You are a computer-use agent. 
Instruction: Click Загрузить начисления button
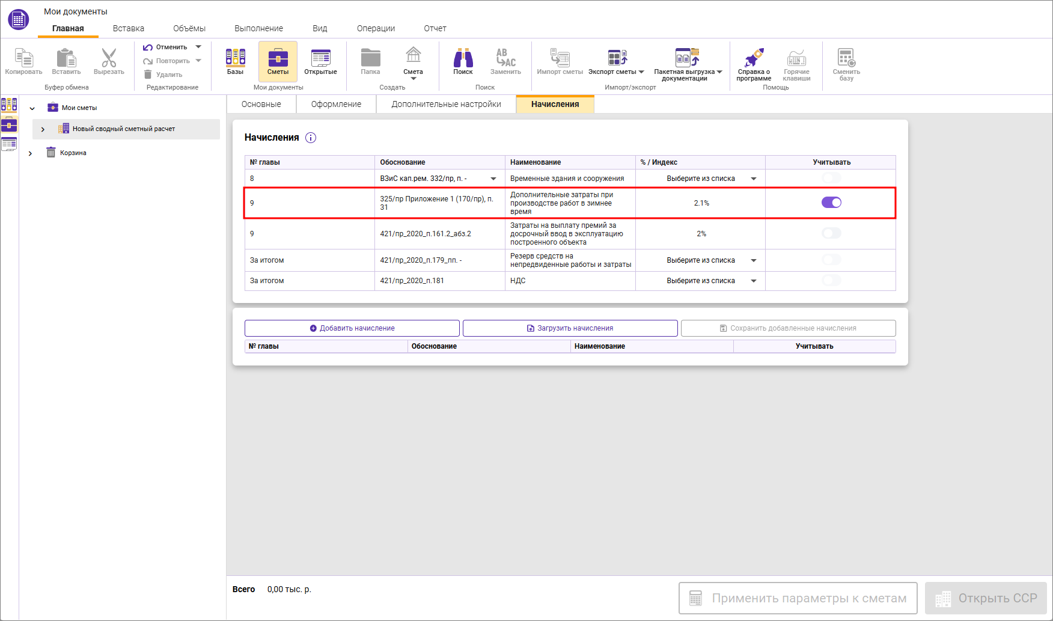point(570,328)
